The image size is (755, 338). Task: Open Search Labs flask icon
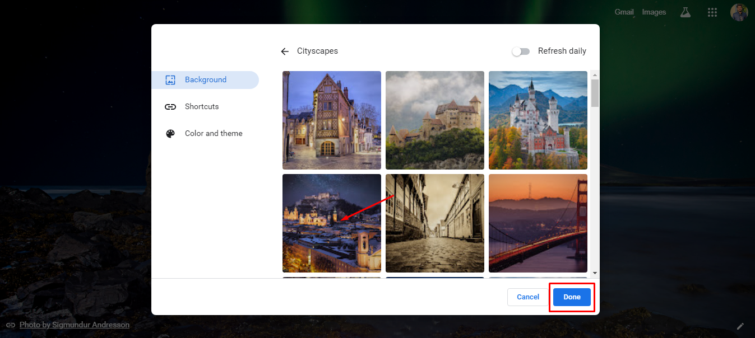tap(685, 12)
